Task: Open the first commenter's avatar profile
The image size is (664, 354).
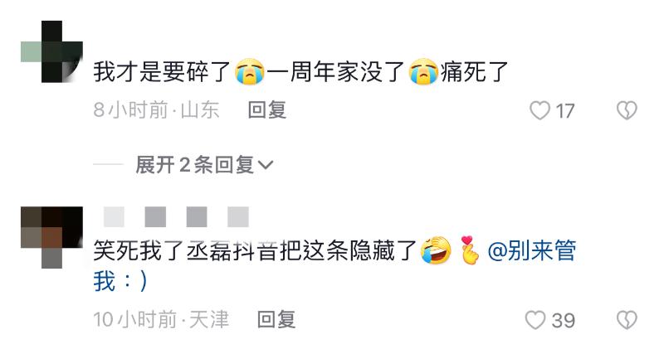Action: tap(51, 51)
